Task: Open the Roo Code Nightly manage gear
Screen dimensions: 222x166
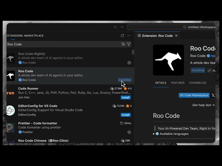Action: pos(129,63)
